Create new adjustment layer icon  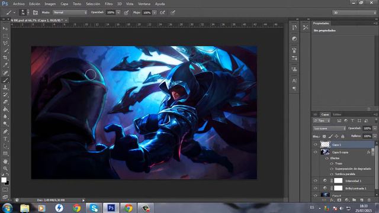coord(347,200)
